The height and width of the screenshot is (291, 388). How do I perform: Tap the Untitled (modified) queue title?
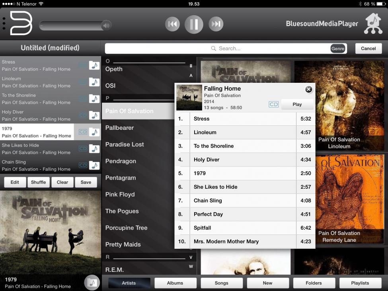point(50,48)
